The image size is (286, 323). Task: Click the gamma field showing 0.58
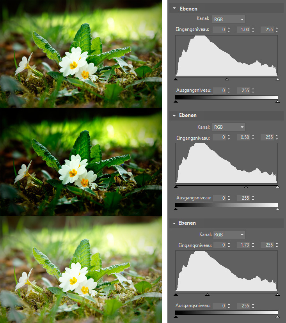(x=243, y=137)
